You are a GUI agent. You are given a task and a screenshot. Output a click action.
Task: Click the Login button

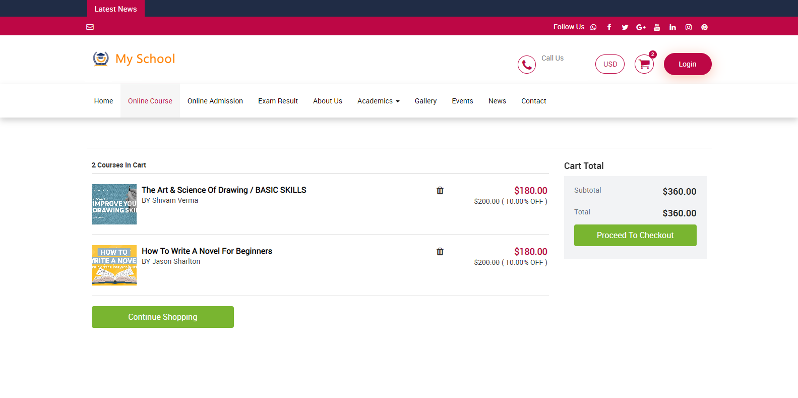click(687, 64)
